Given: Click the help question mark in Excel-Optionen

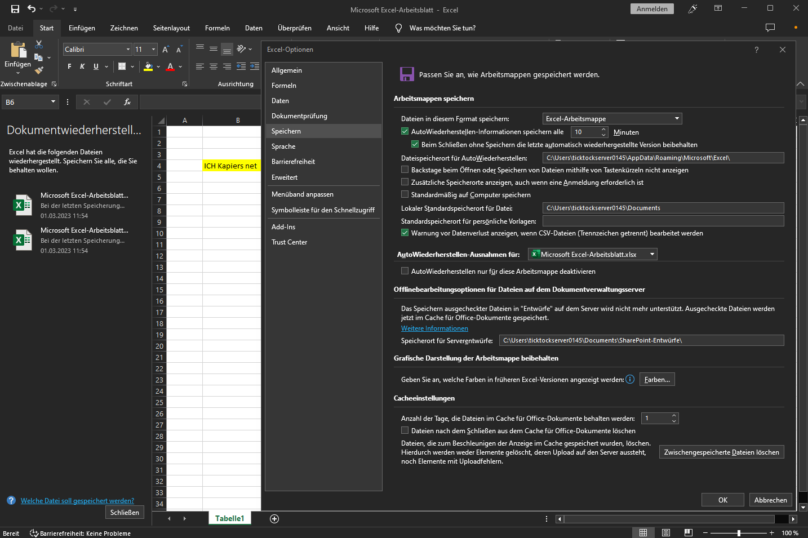Looking at the screenshot, I should [x=757, y=50].
